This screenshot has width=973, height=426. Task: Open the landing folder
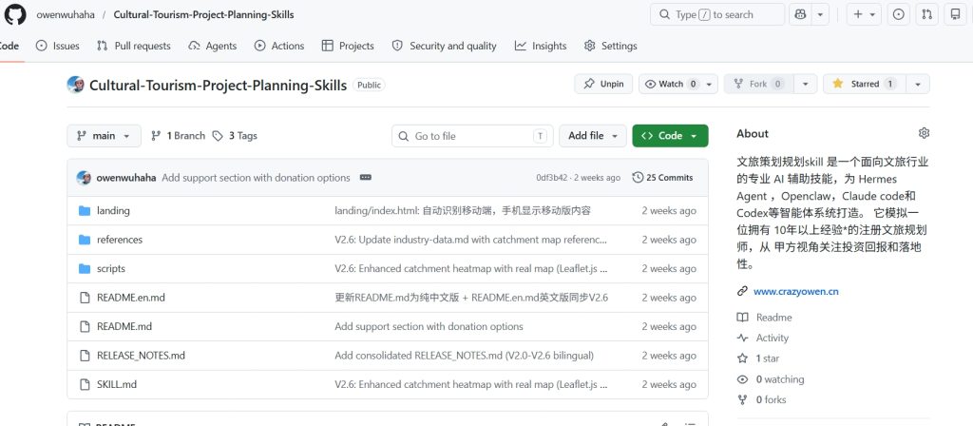113,210
